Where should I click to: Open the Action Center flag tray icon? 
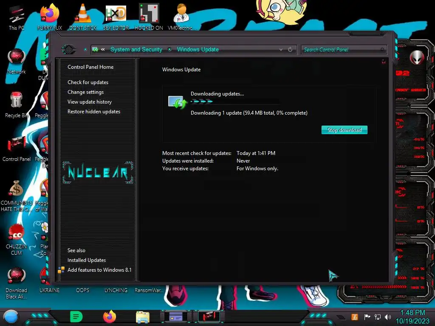tap(367, 317)
